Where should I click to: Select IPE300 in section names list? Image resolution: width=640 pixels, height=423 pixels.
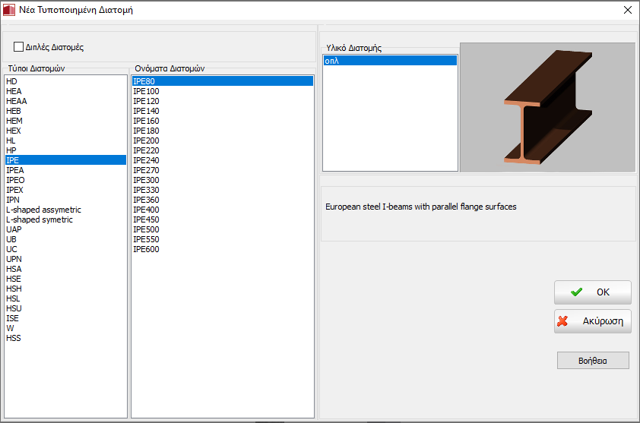pyautogui.click(x=146, y=180)
